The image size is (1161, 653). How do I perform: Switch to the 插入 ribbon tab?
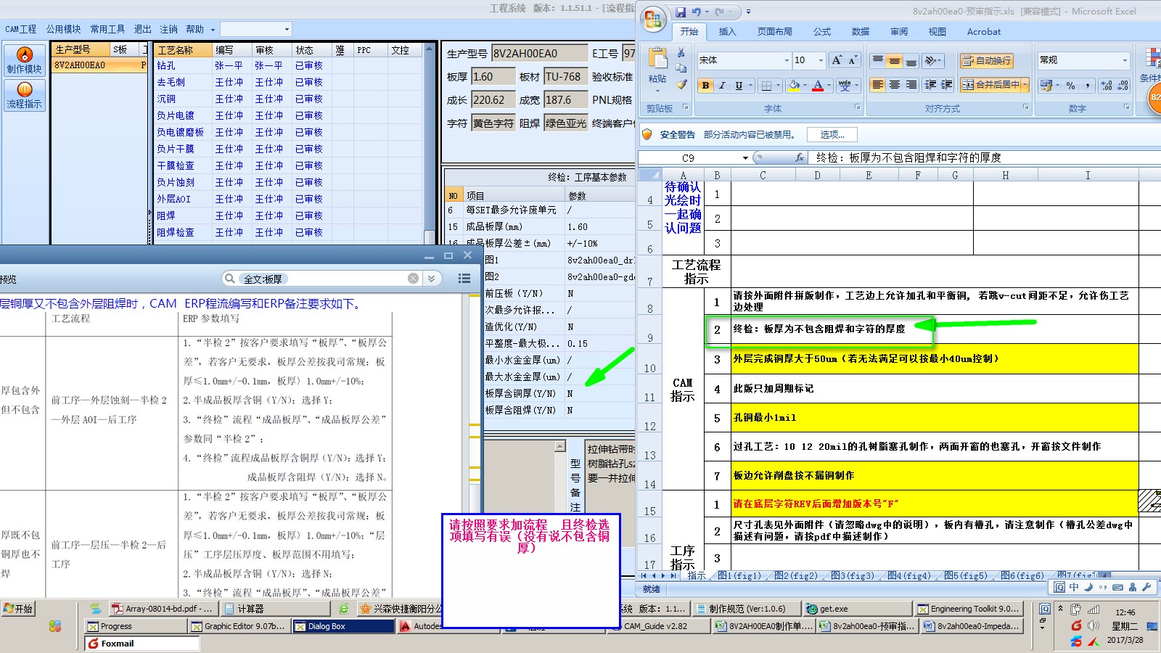(x=727, y=32)
